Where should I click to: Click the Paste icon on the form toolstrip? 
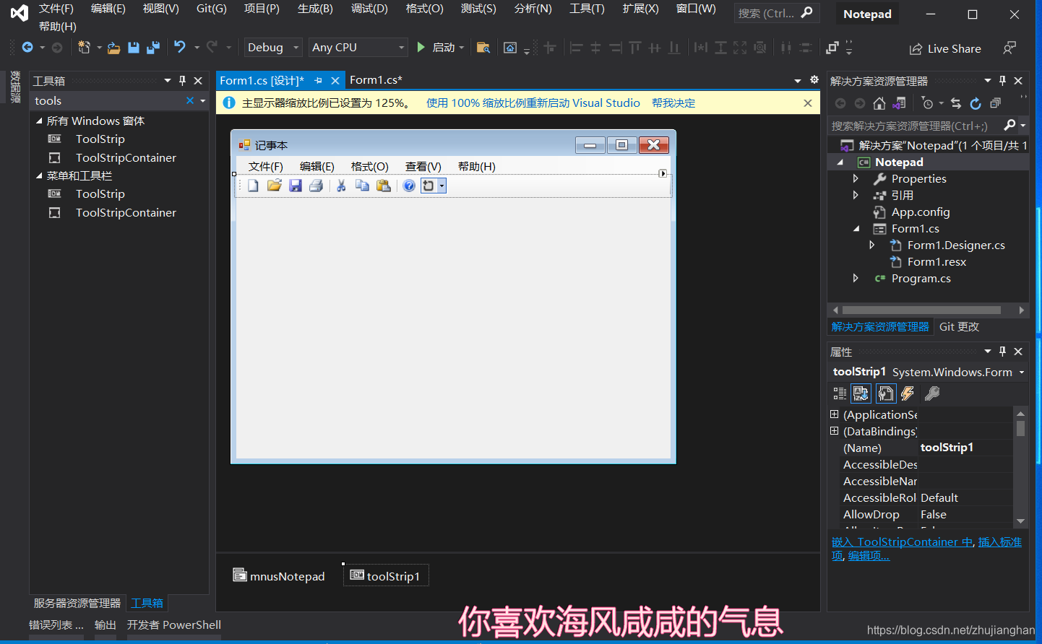384,186
